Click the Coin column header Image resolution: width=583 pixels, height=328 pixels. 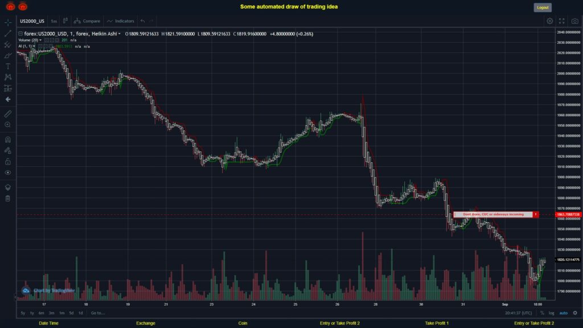(243, 323)
